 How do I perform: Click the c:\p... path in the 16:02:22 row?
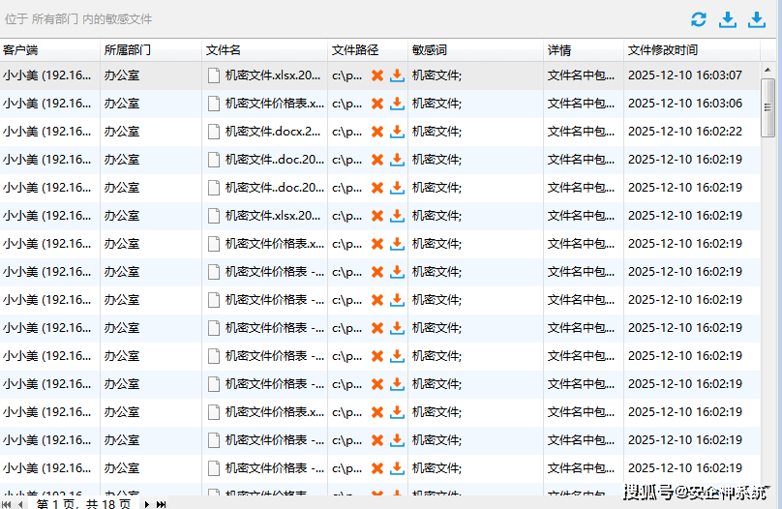[x=347, y=132]
